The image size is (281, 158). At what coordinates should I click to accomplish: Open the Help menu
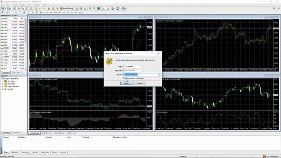coord(45,5)
